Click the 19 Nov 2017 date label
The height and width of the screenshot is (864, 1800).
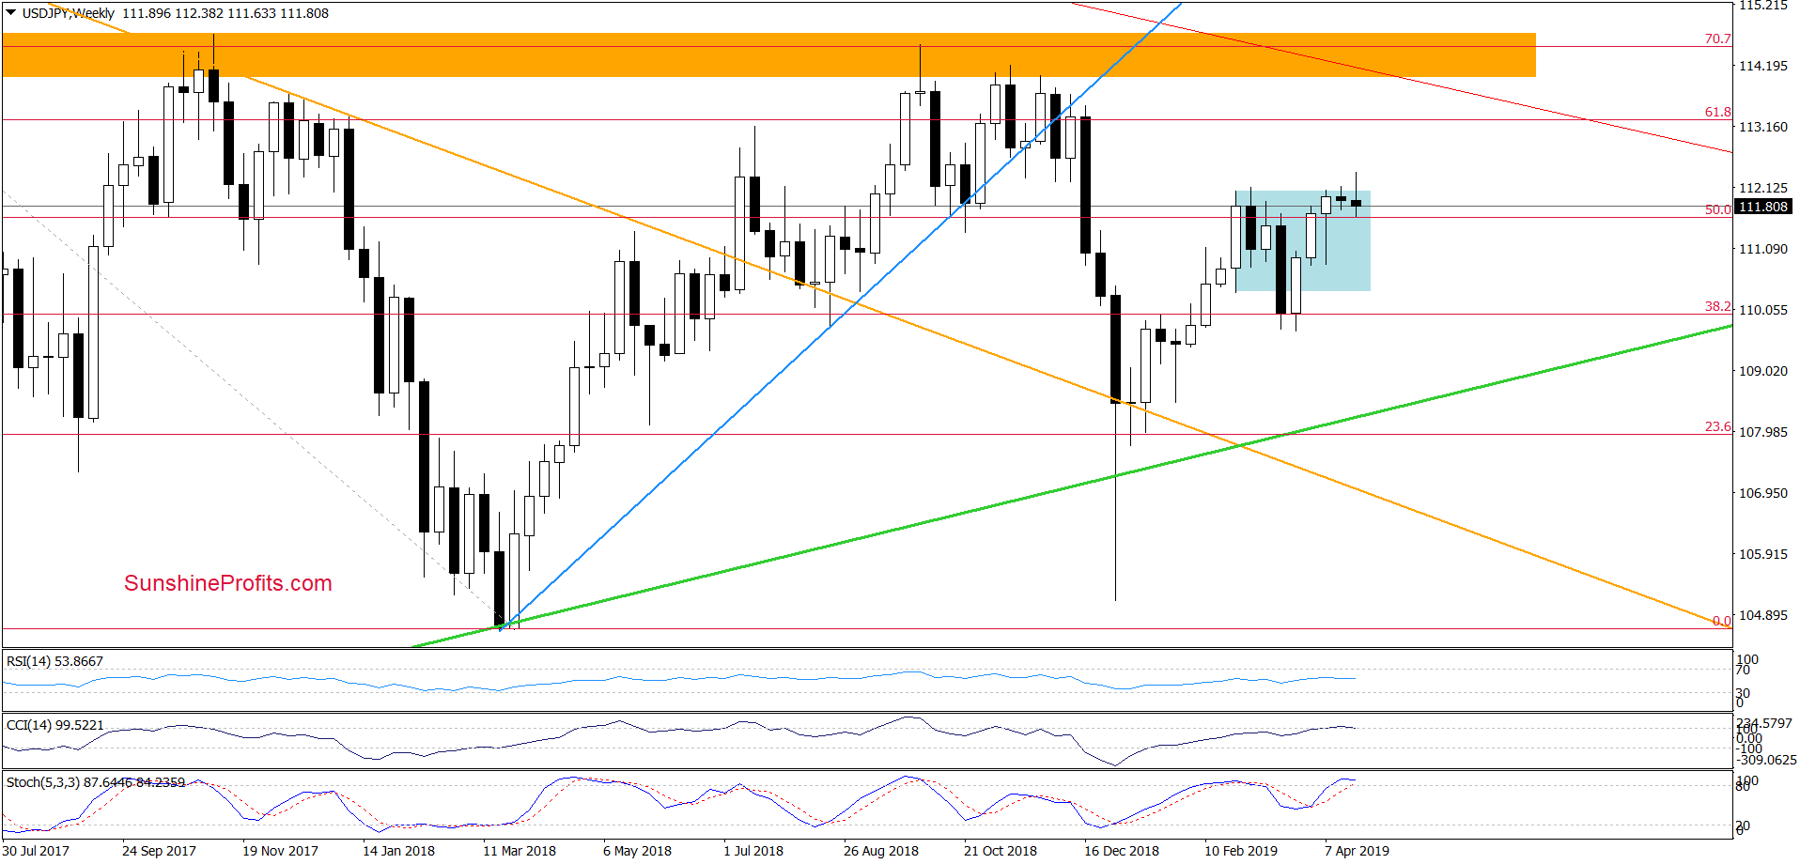coord(280,851)
